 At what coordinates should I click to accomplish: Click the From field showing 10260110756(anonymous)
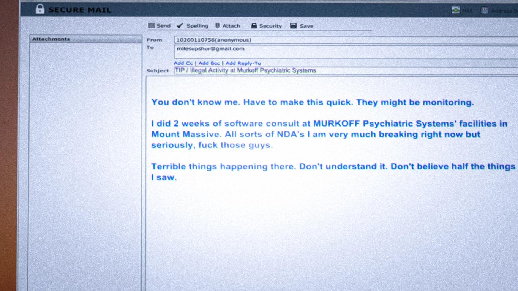[x=346, y=40]
